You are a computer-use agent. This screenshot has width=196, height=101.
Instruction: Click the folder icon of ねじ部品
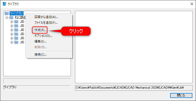[11, 18]
